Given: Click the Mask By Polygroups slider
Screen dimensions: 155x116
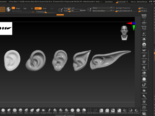Looking at the screenshot, I should tap(127, 11).
